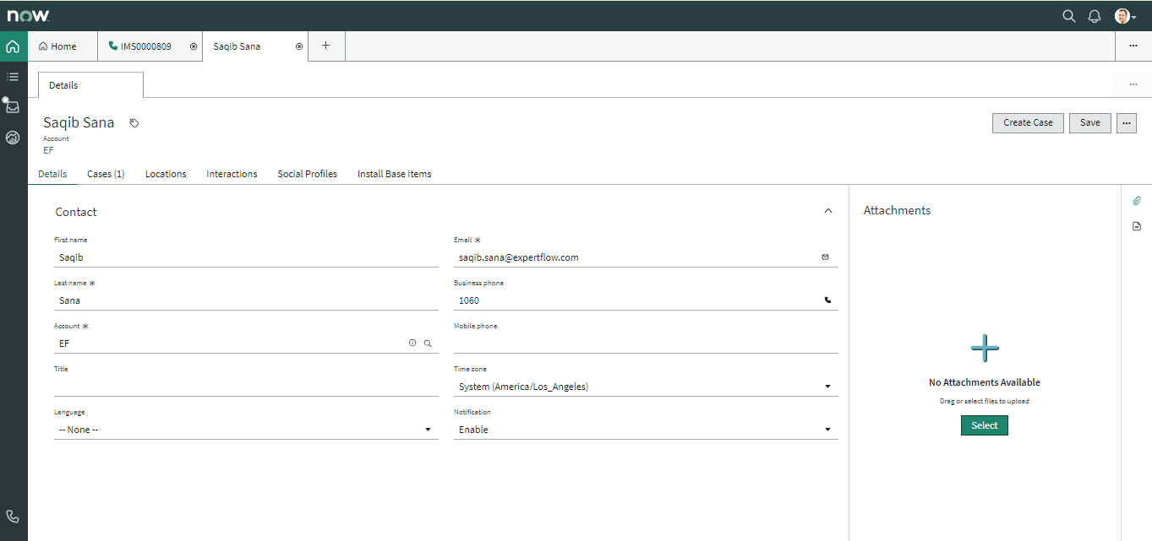Click the search magnifier icon in header
This screenshot has height=541, width=1152.
[x=1068, y=16]
